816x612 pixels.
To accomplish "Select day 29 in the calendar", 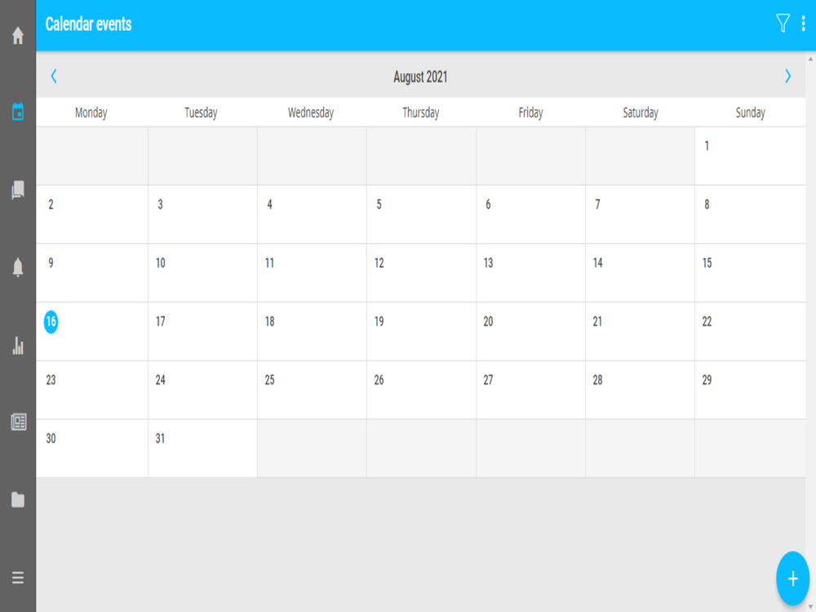I will 750,390.
